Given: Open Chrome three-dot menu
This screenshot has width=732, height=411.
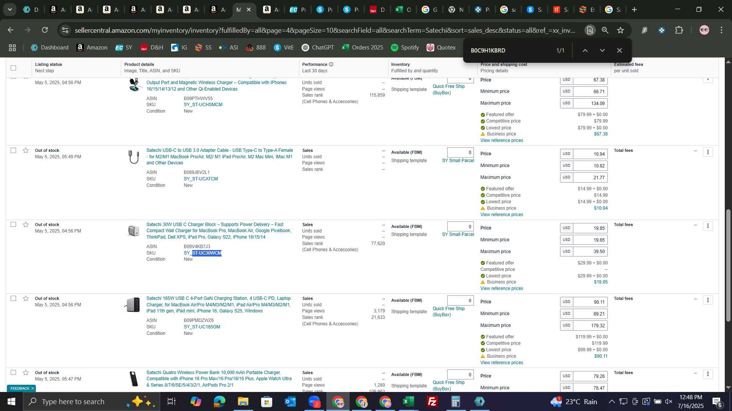Looking at the screenshot, I should (x=721, y=30).
